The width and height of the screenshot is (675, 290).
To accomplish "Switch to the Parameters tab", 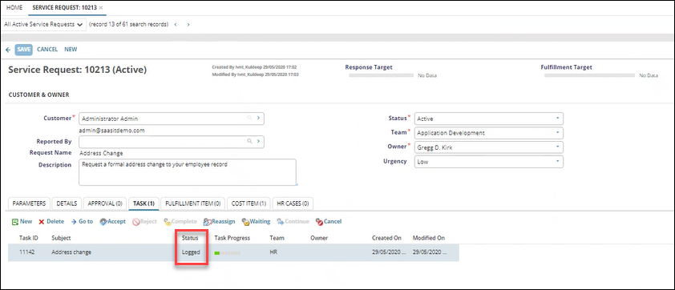I will pyautogui.click(x=30, y=203).
